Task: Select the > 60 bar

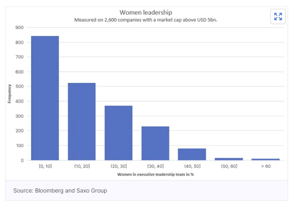Action: (265, 159)
